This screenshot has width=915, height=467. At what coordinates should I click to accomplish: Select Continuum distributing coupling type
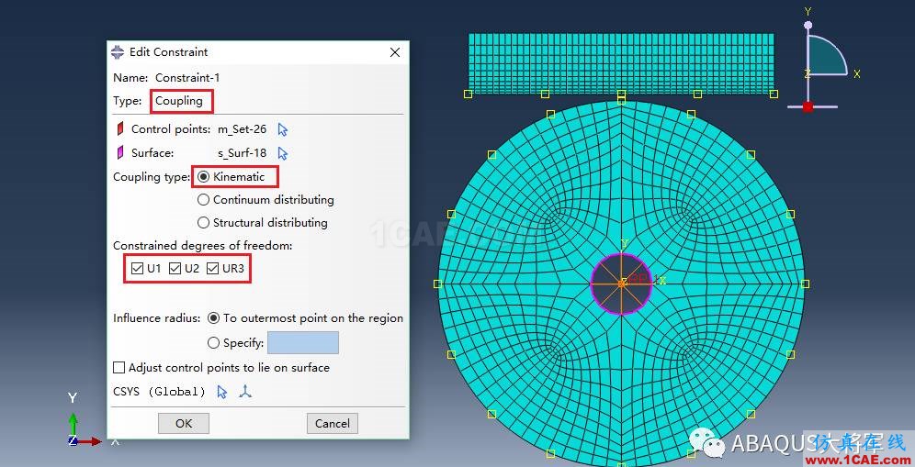coord(203,199)
